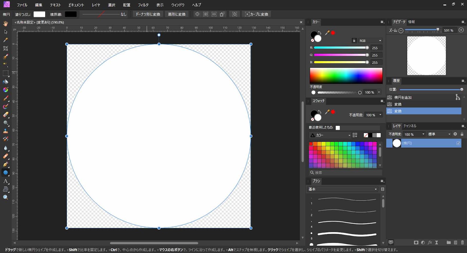Click the ドーナツ形に変換 button
The width and height of the screenshot is (467, 253).
pos(148,14)
